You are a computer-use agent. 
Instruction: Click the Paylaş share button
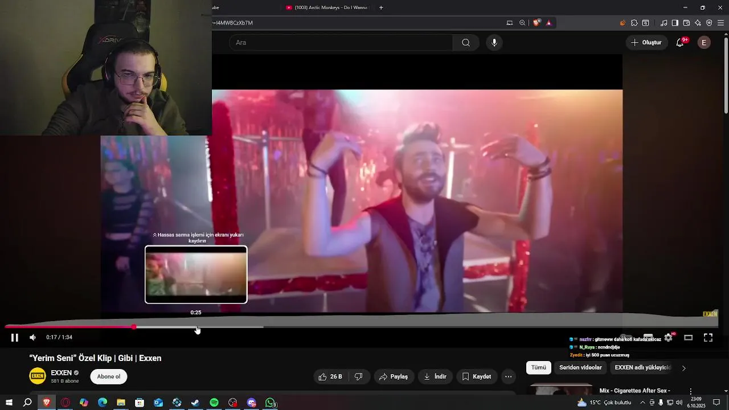(x=394, y=376)
